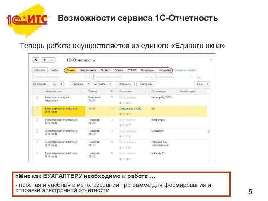
Task: Open the Еще dropdown menu
Action: 202,84
